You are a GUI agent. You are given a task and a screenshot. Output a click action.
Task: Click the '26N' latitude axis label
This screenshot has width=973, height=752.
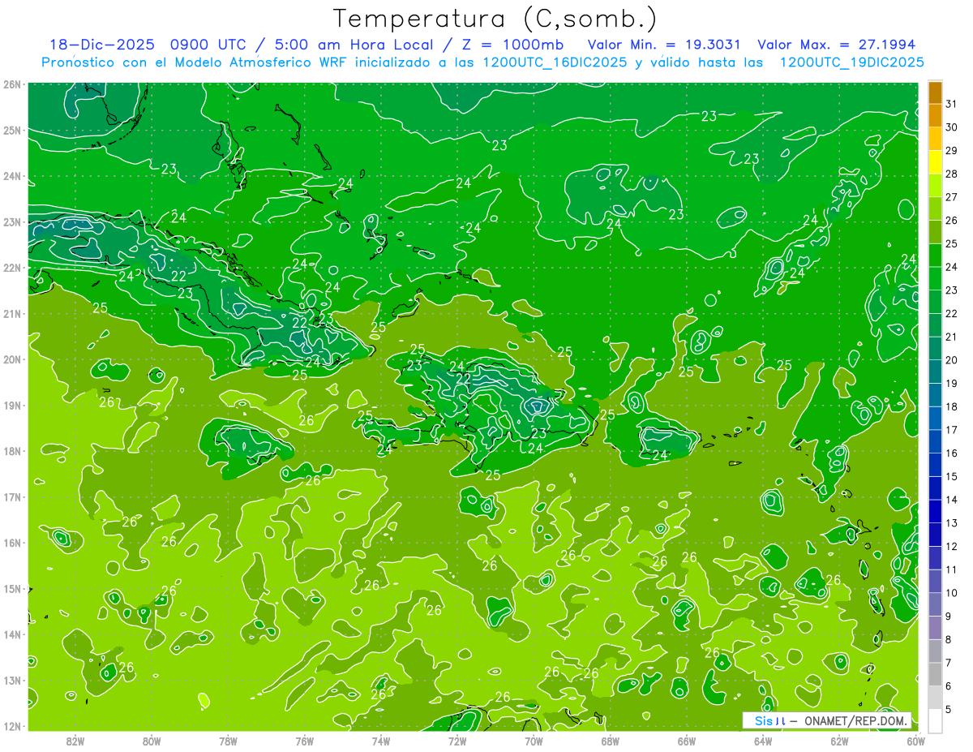12,84
